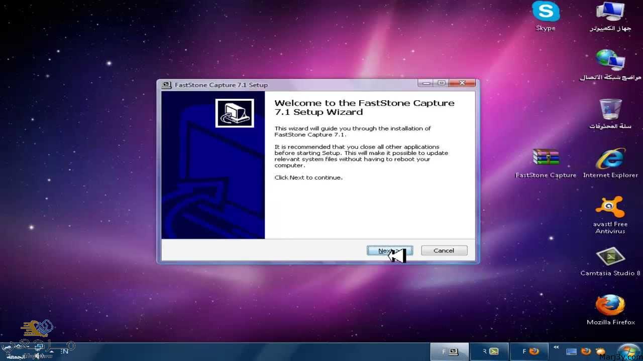The width and height of the screenshot is (643, 361).
Task: Click the Welcome to FastStone Capture heading
Action: [364, 107]
